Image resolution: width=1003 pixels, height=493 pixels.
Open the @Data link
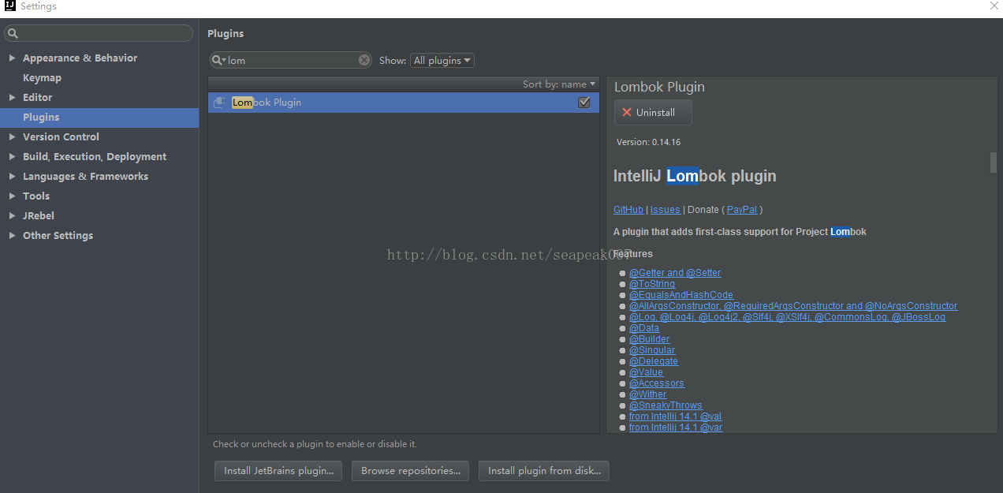point(644,328)
